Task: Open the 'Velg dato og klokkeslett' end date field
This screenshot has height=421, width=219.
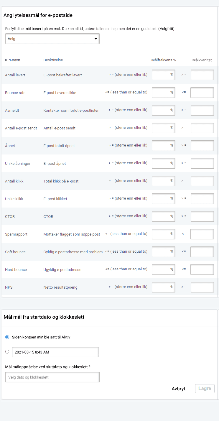Action: [x=52, y=377]
